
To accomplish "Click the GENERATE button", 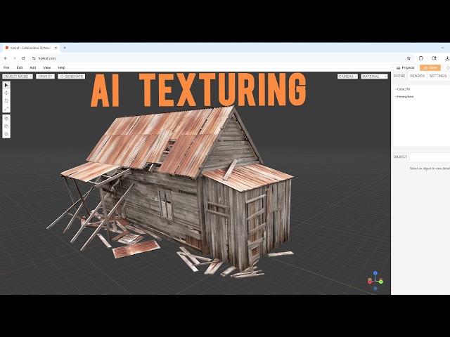I will pos(72,77).
